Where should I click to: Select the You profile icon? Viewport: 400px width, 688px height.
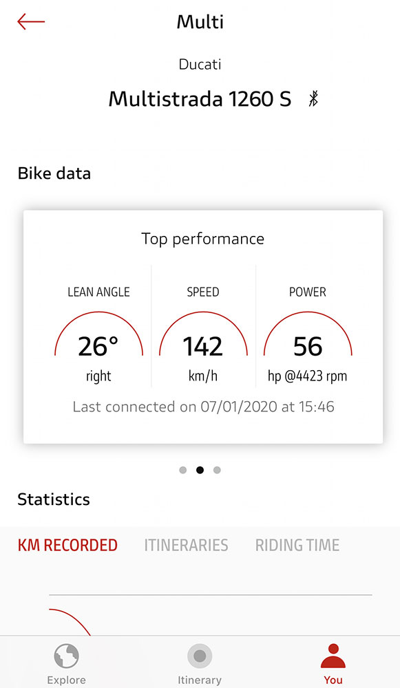click(333, 656)
